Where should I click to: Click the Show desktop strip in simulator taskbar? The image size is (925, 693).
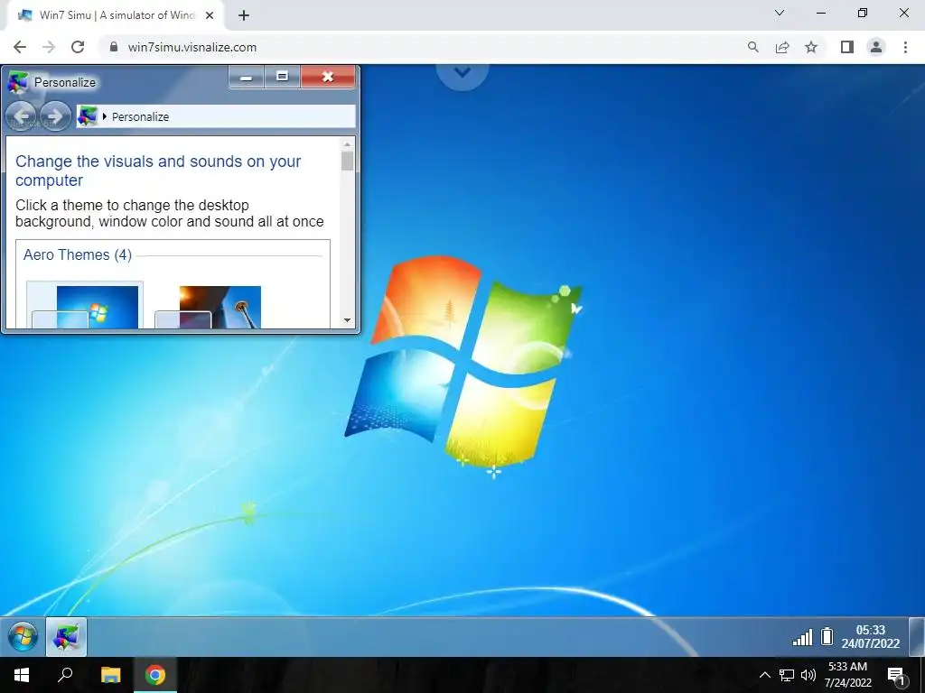click(916, 636)
